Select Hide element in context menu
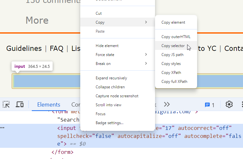 [x=107, y=46]
